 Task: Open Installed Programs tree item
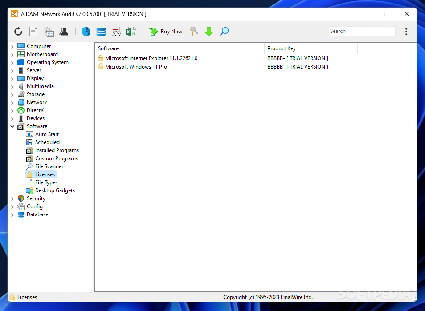tap(57, 150)
